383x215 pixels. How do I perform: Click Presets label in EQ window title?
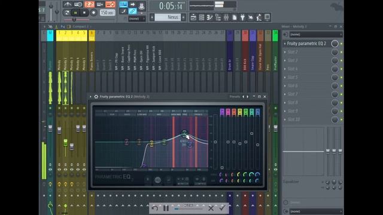235,97
